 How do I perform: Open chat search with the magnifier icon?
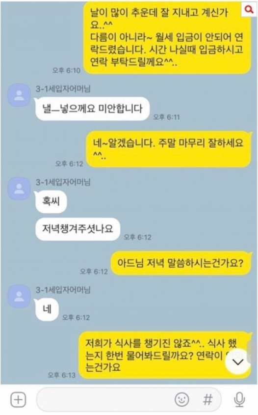(x=249, y=9)
